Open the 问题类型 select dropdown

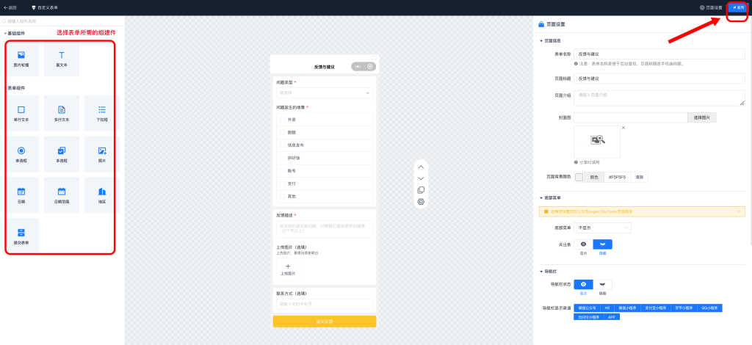(x=324, y=93)
